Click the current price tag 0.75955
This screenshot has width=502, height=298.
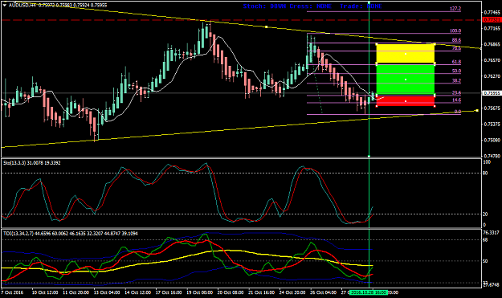coord(492,93)
